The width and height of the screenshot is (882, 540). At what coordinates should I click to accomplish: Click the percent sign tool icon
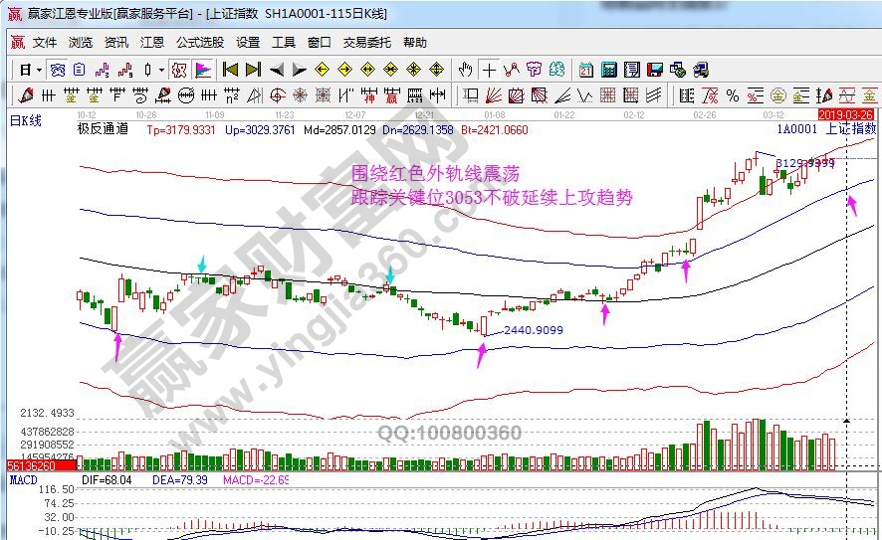(732, 95)
